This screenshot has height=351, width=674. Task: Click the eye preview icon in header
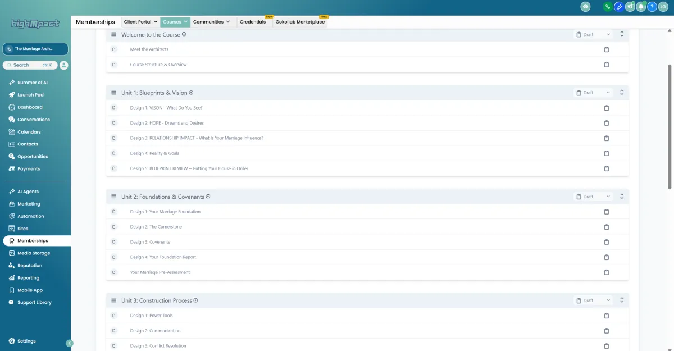coord(586,7)
